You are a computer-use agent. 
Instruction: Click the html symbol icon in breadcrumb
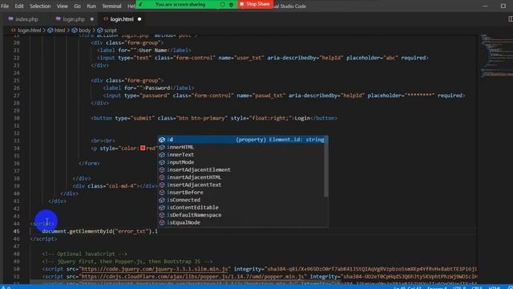click(x=50, y=31)
